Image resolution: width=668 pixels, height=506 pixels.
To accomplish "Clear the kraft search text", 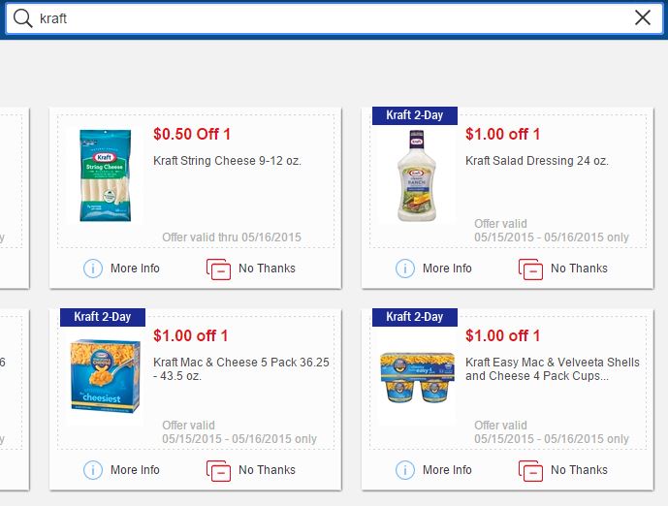I will click(x=643, y=18).
